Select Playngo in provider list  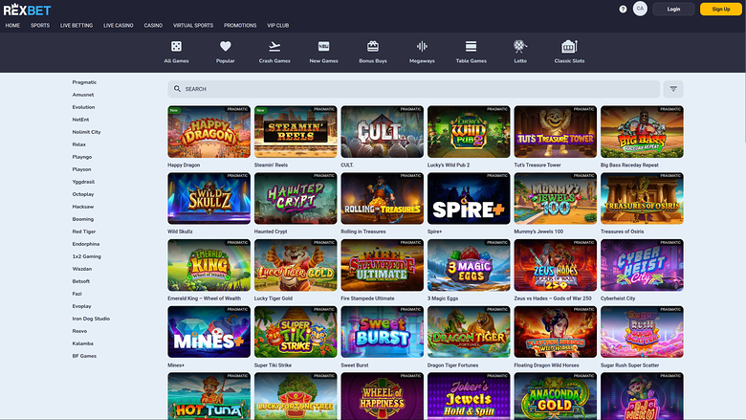(82, 157)
